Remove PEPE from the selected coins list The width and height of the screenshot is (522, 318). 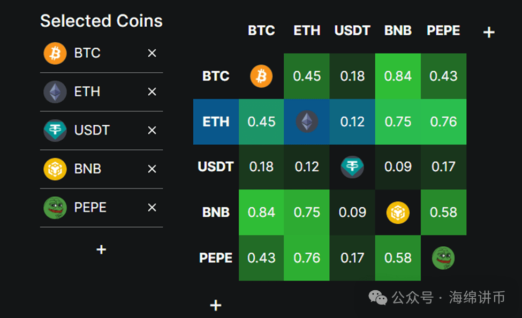[152, 208]
